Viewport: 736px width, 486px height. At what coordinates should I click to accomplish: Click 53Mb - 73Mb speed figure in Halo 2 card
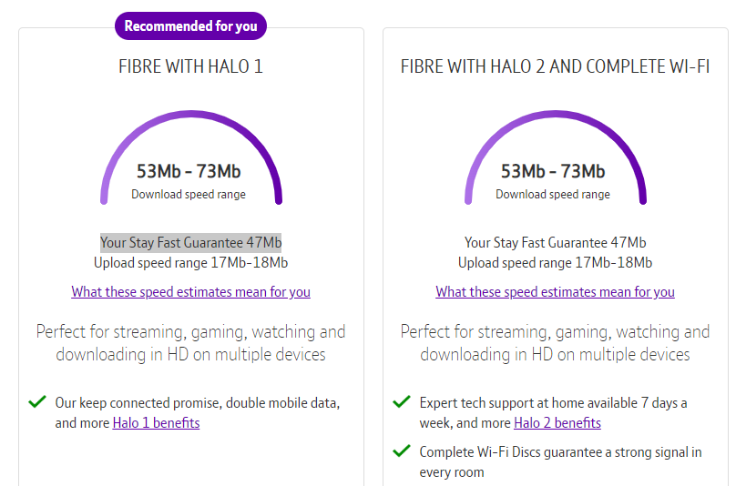553,172
